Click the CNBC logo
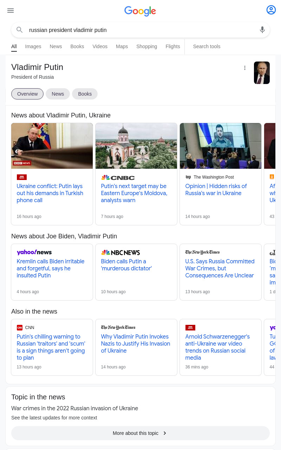This screenshot has width=281, height=450. [118, 178]
